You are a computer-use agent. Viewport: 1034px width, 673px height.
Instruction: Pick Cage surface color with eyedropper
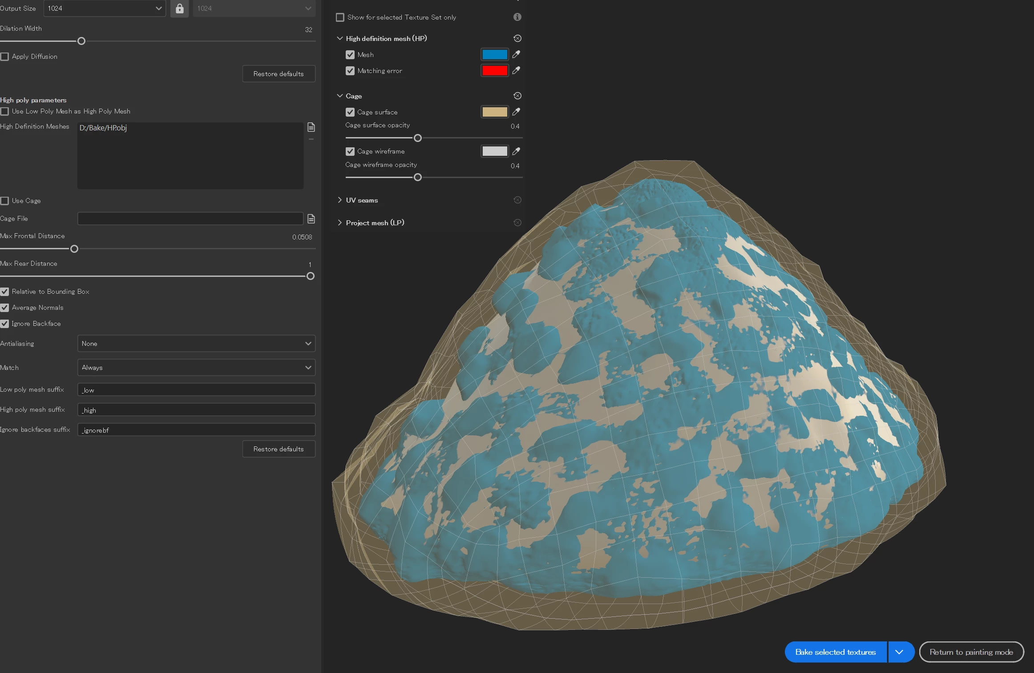coord(516,112)
